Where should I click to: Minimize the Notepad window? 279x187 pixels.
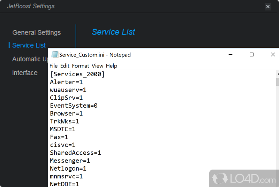click(x=231, y=55)
